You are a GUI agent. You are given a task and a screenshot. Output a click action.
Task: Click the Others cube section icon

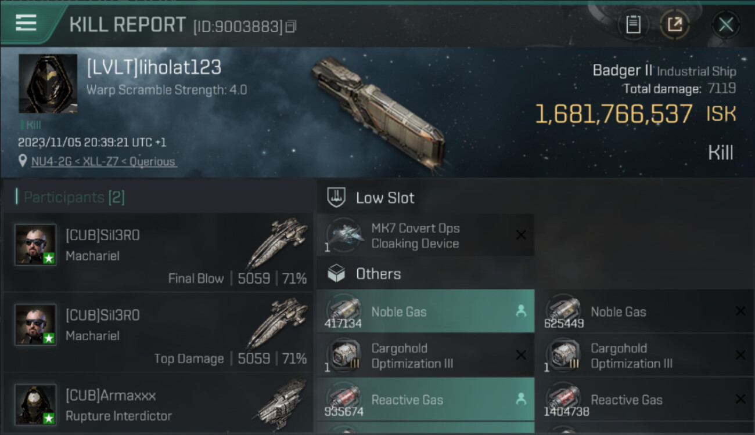336,273
